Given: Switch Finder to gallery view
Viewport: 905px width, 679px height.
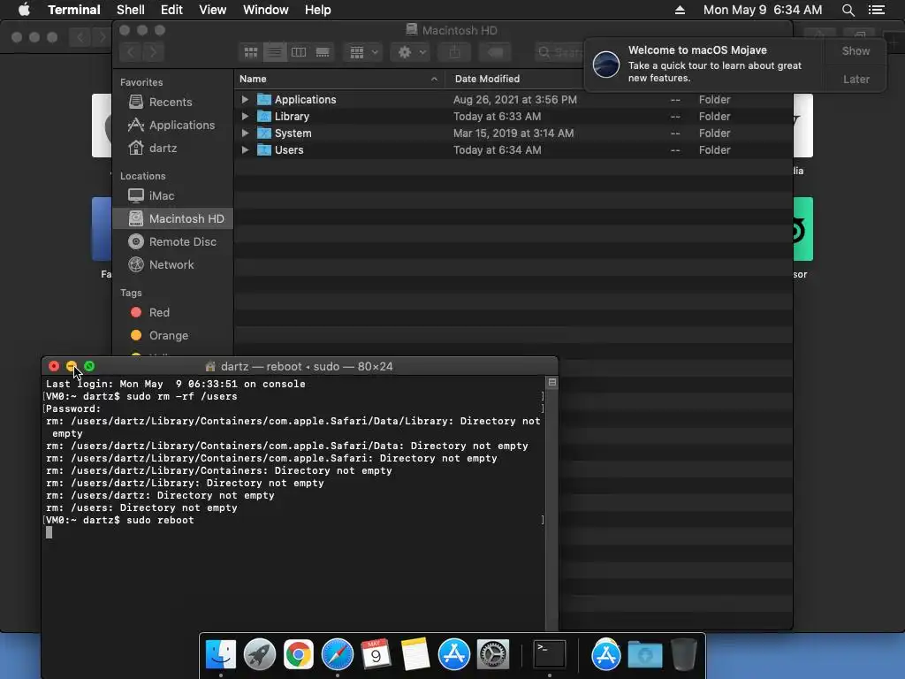Looking at the screenshot, I should click(323, 52).
